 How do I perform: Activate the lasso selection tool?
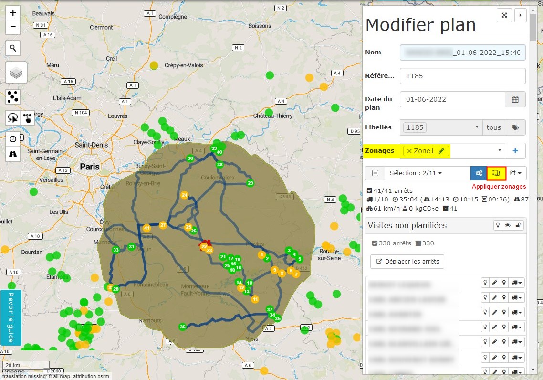[x=13, y=118]
